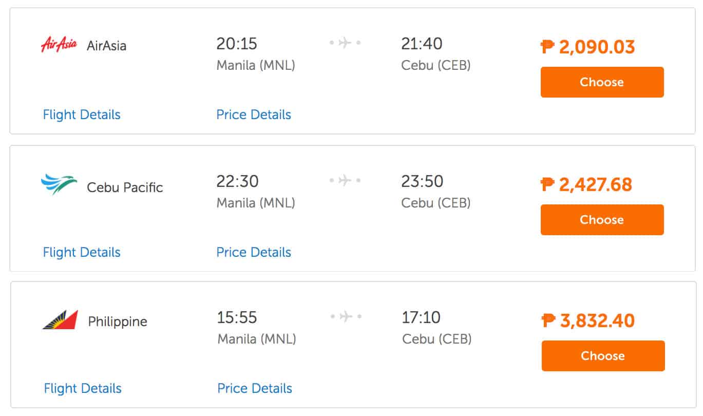Show Price Details for Cebu Pacific
This screenshot has height=416, width=703.
[x=254, y=252]
